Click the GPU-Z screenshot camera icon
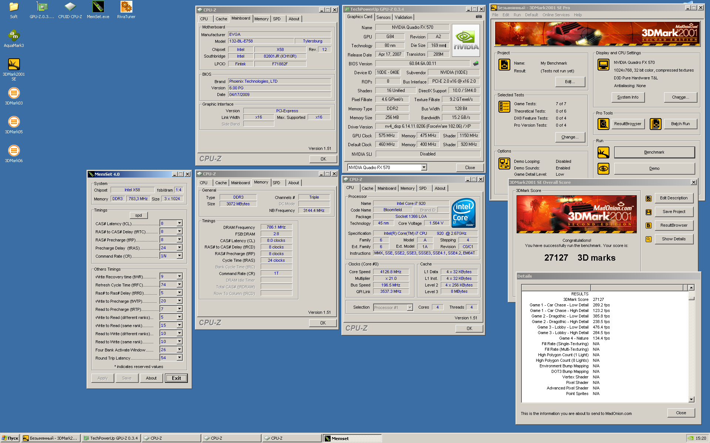This screenshot has height=443, width=710. (x=479, y=17)
